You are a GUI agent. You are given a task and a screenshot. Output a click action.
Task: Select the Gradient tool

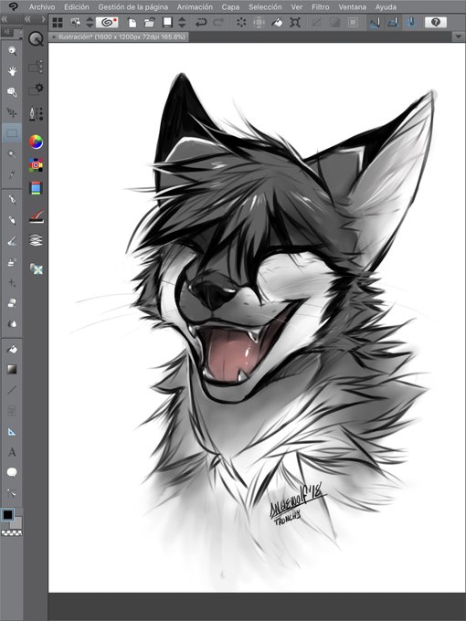[12, 370]
